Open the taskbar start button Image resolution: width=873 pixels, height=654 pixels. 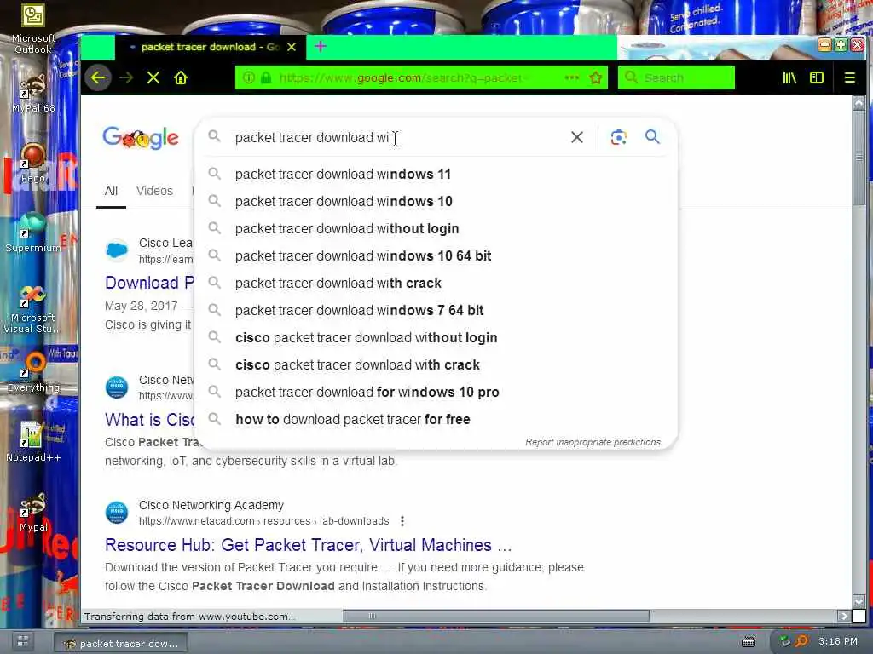(23, 641)
